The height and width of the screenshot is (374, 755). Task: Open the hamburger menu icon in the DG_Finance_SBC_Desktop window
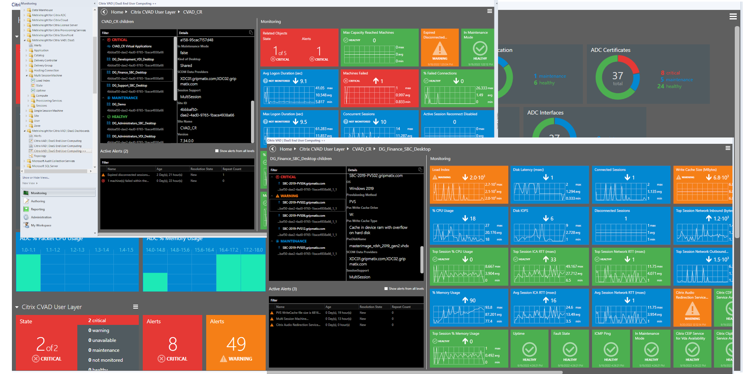click(728, 148)
